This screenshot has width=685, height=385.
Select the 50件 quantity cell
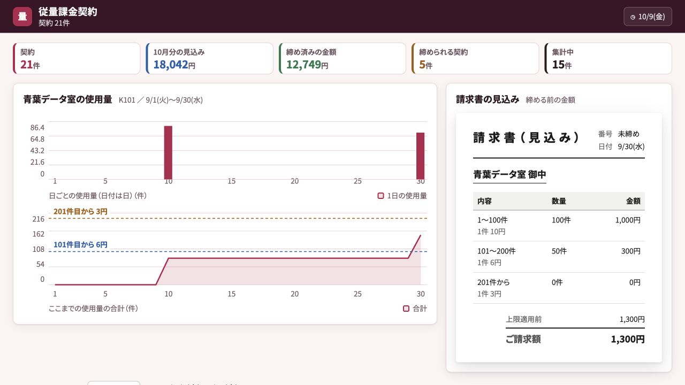559,251
